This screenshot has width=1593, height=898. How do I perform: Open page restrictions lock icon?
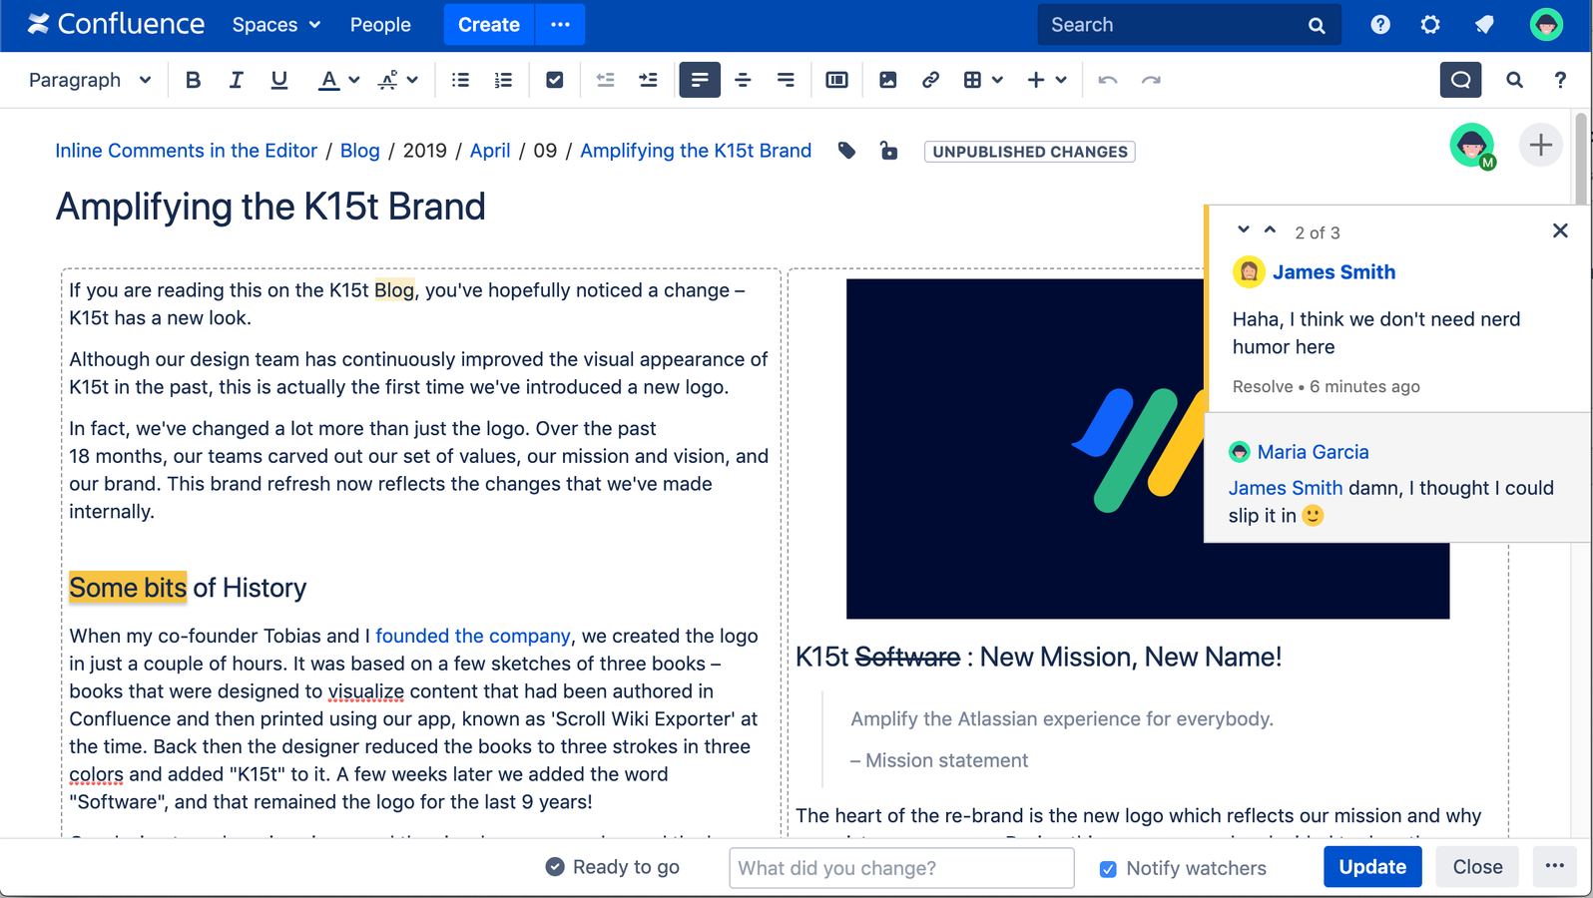(888, 151)
